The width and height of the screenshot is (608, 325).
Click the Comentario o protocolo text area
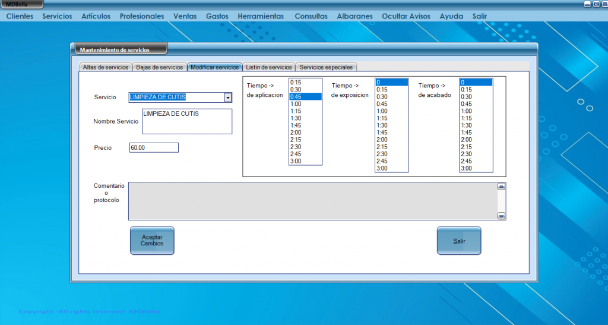click(313, 201)
